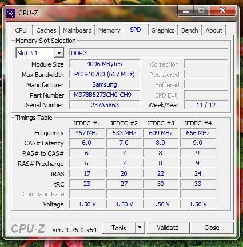Click tRC value 33
Image resolution: width=243 pixels, height=247 pixels.
click(198, 184)
